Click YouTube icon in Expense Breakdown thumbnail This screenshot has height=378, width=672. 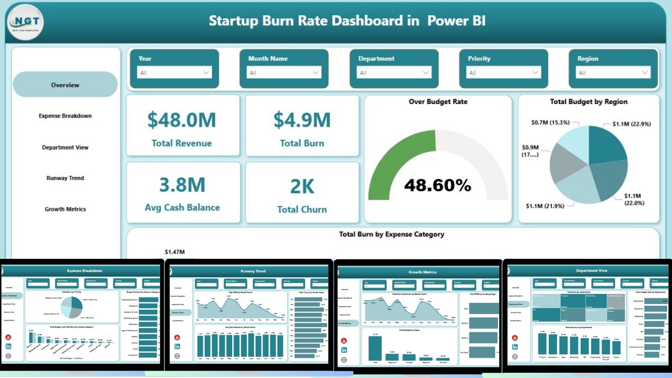click(8, 337)
